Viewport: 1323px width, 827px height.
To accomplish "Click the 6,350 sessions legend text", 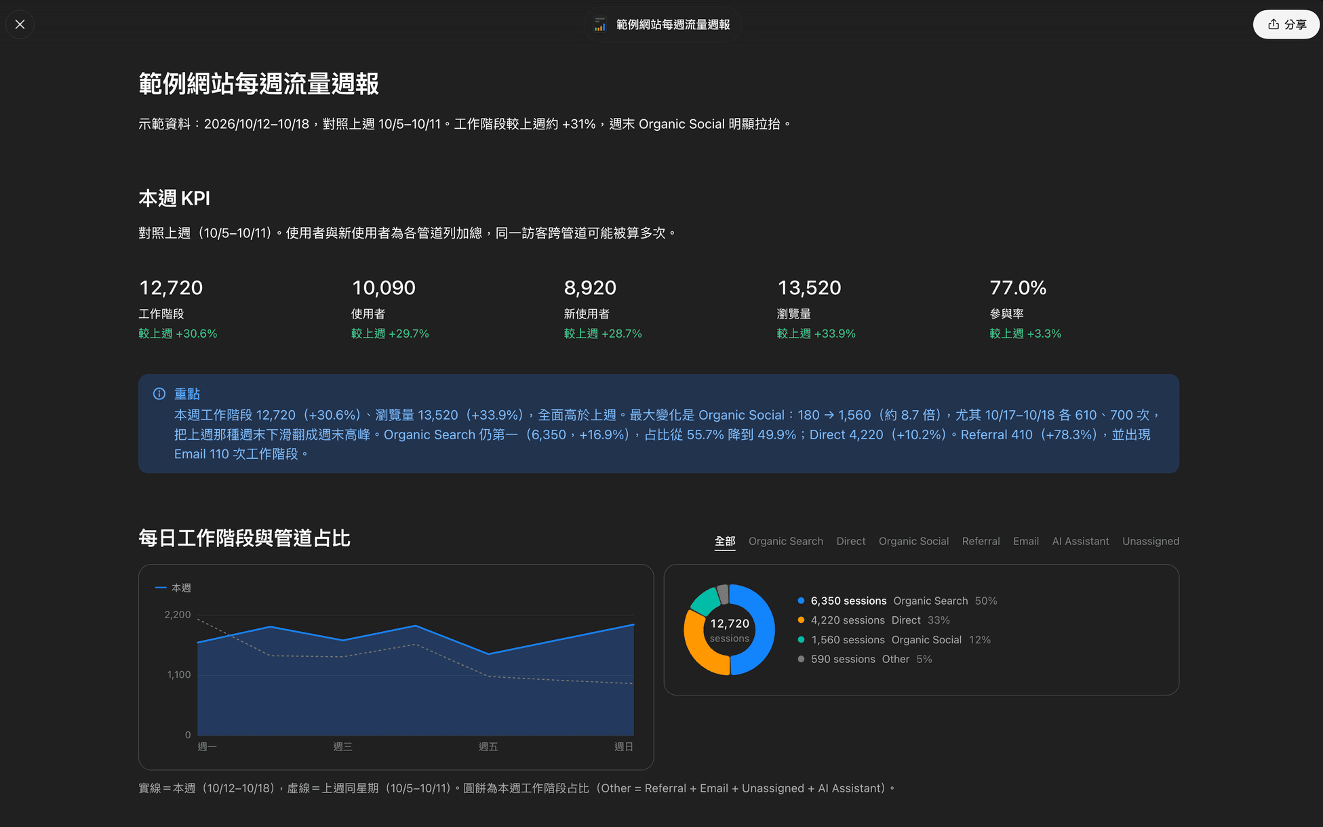I will click(849, 601).
